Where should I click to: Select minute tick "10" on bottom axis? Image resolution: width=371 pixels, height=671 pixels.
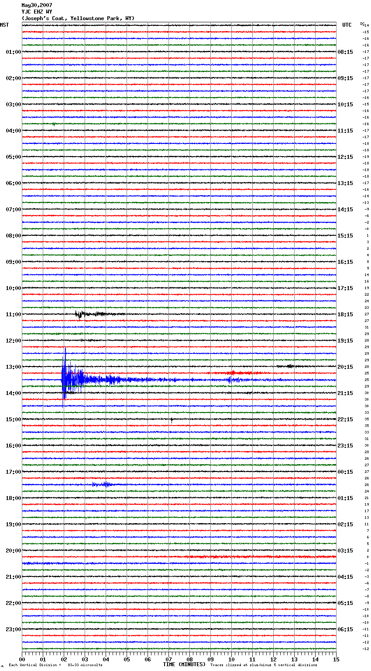(x=231, y=659)
